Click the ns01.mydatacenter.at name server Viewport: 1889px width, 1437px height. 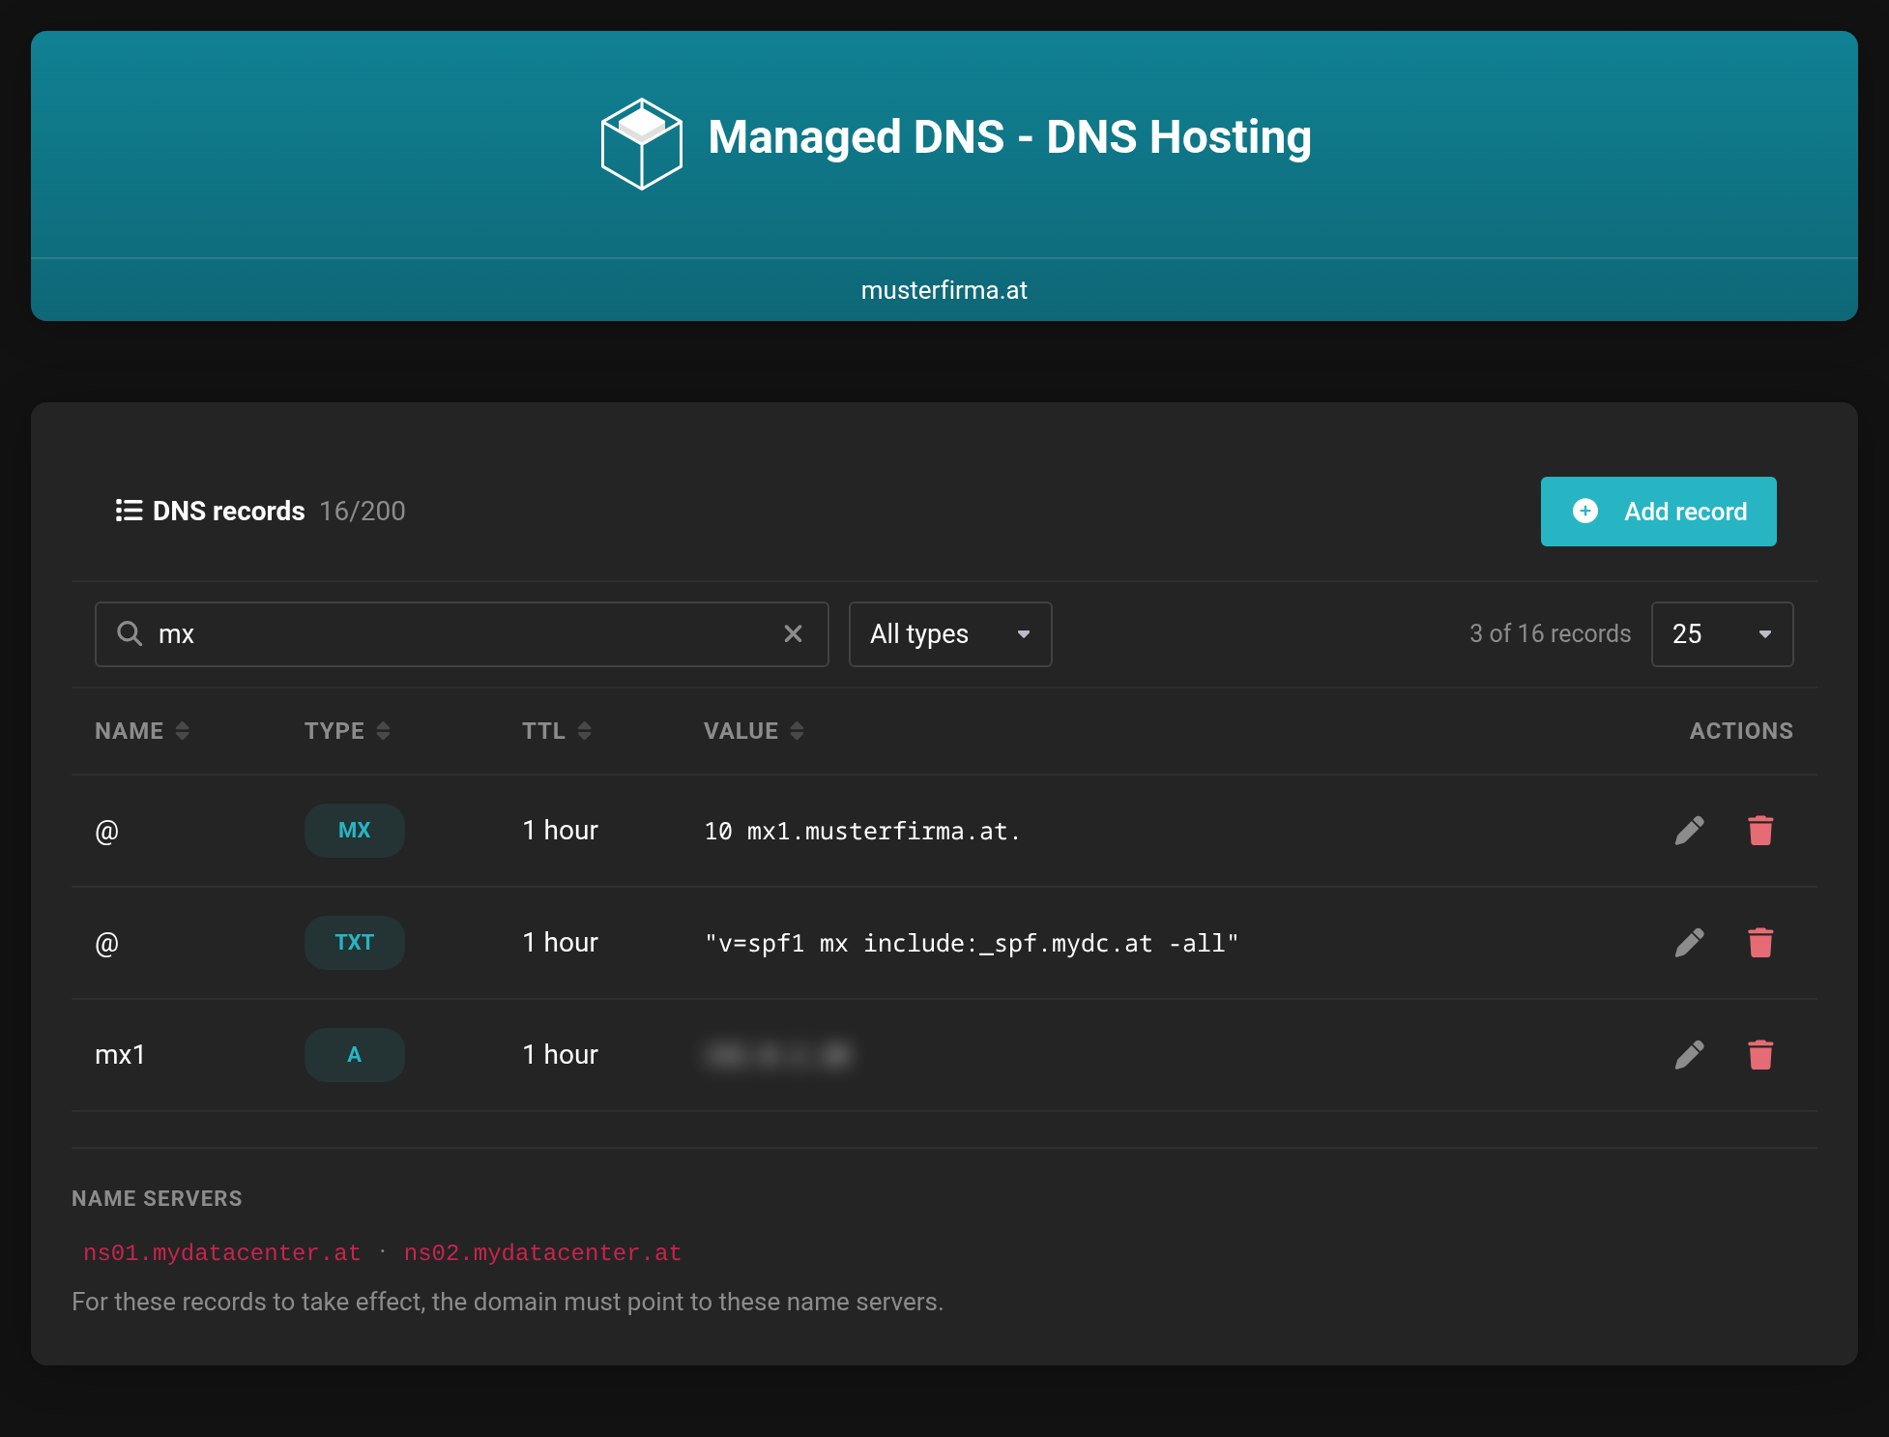click(x=221, y=1253)
